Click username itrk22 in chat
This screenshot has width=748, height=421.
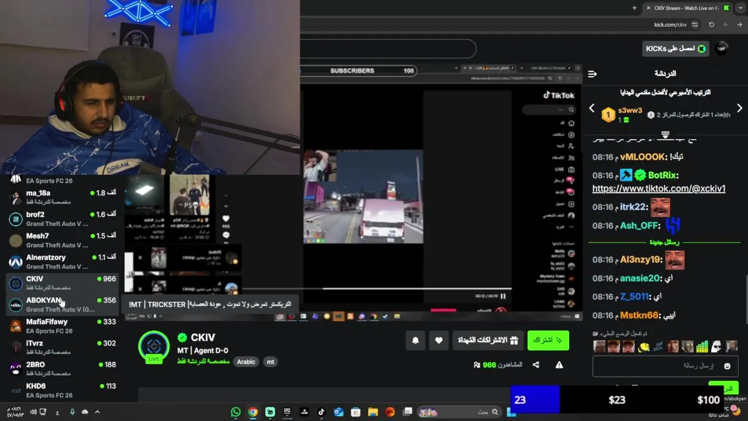(x=633, y=207)
